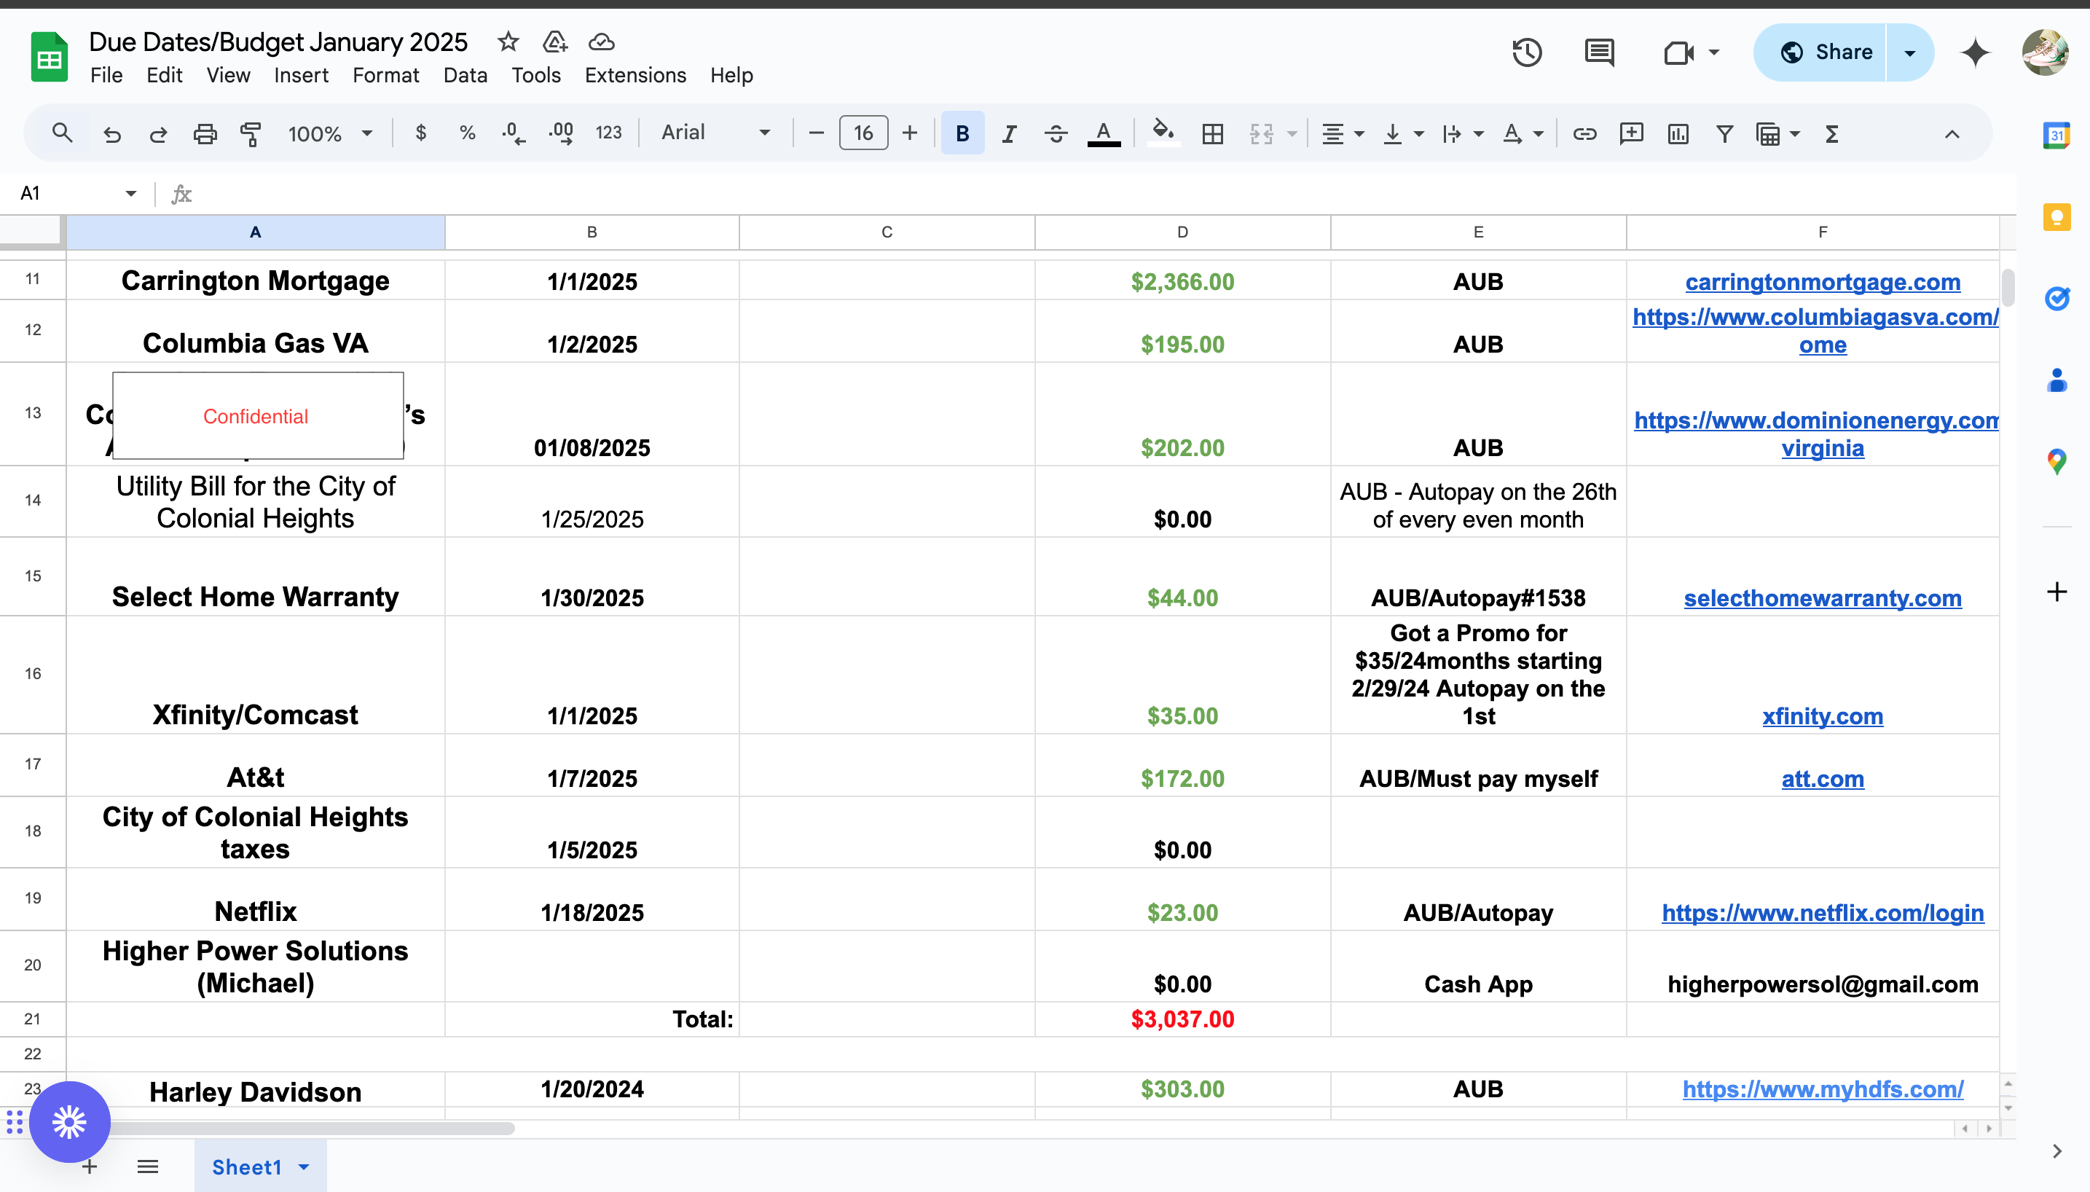Open the Format menu

pos(385,75)
